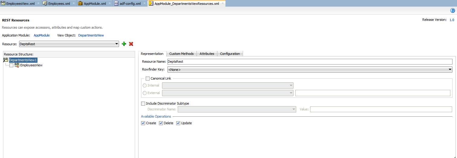Click the adf-config.xml tab file icon

tap(116, 3)
